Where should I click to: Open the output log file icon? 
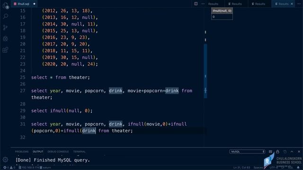click(285, 152)
